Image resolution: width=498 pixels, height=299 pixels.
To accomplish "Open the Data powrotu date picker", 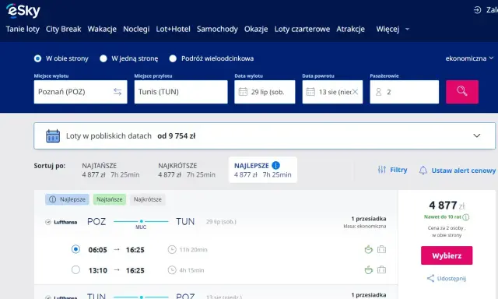I will tap(332, 92).
